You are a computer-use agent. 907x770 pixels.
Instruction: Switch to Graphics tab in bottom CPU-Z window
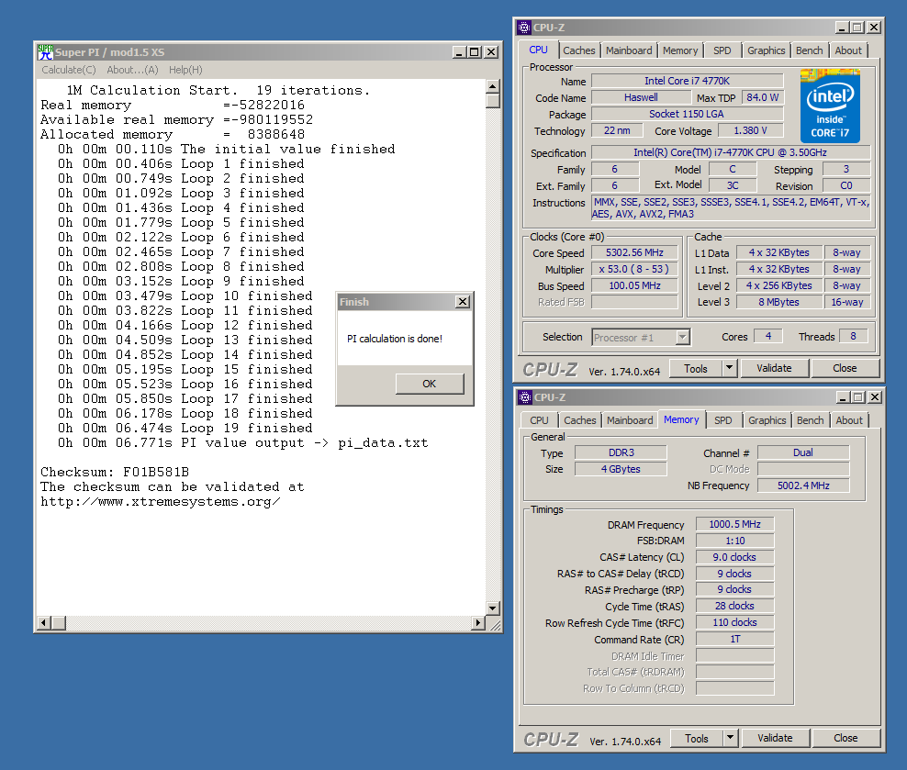click(x=767, y=421)
